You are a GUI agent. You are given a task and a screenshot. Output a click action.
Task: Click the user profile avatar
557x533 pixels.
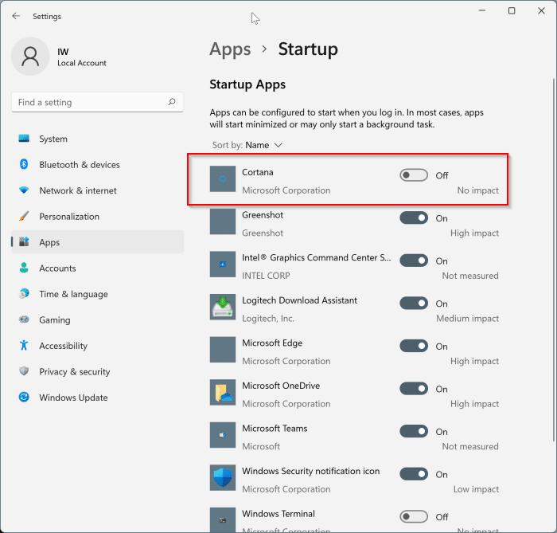tap(30, 57)
